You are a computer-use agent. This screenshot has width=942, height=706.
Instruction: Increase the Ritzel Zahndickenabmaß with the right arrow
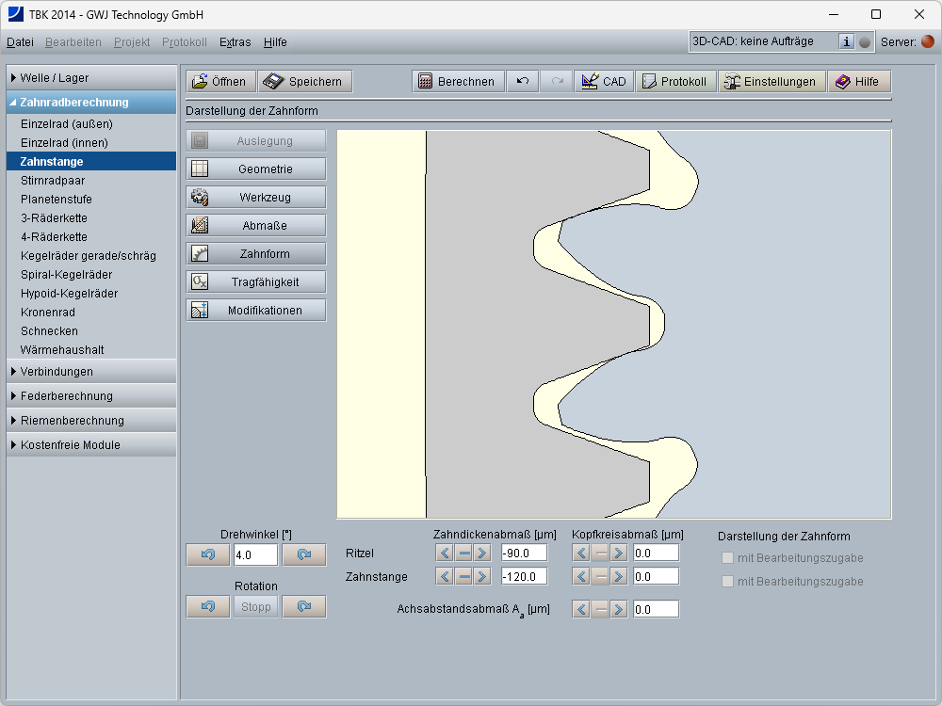(482, 553)
